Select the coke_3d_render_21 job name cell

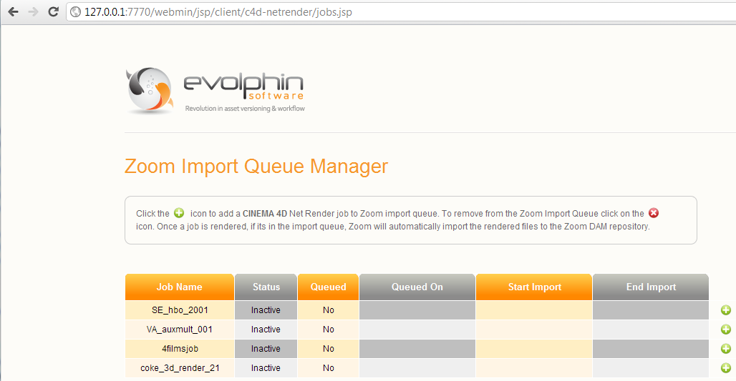point(179,368)
